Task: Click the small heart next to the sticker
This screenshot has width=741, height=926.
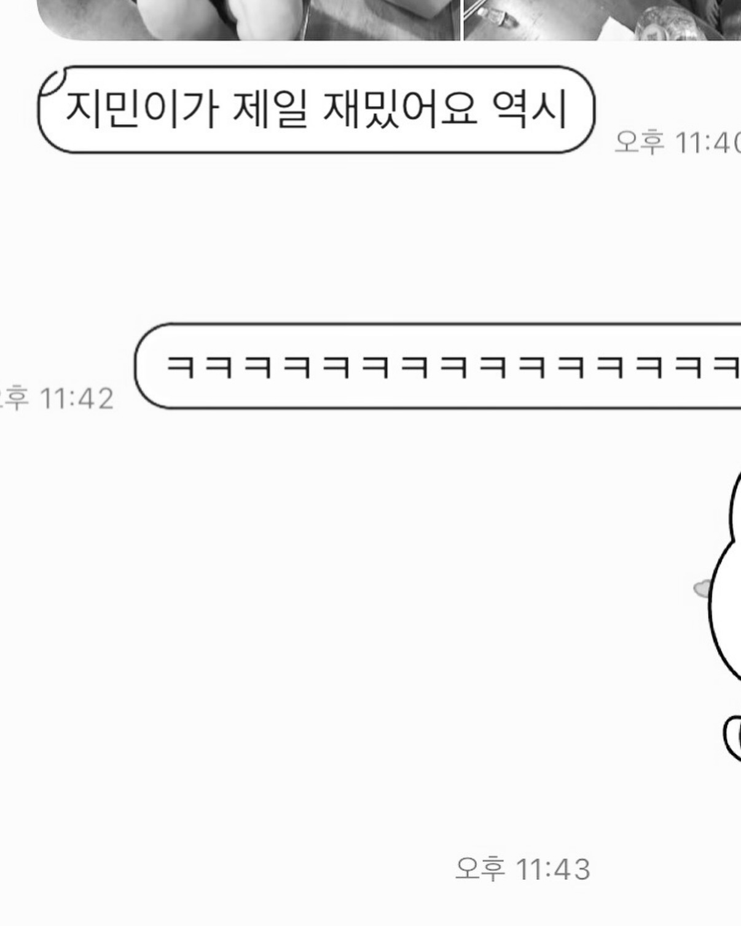Action: [x=701, y=588]
